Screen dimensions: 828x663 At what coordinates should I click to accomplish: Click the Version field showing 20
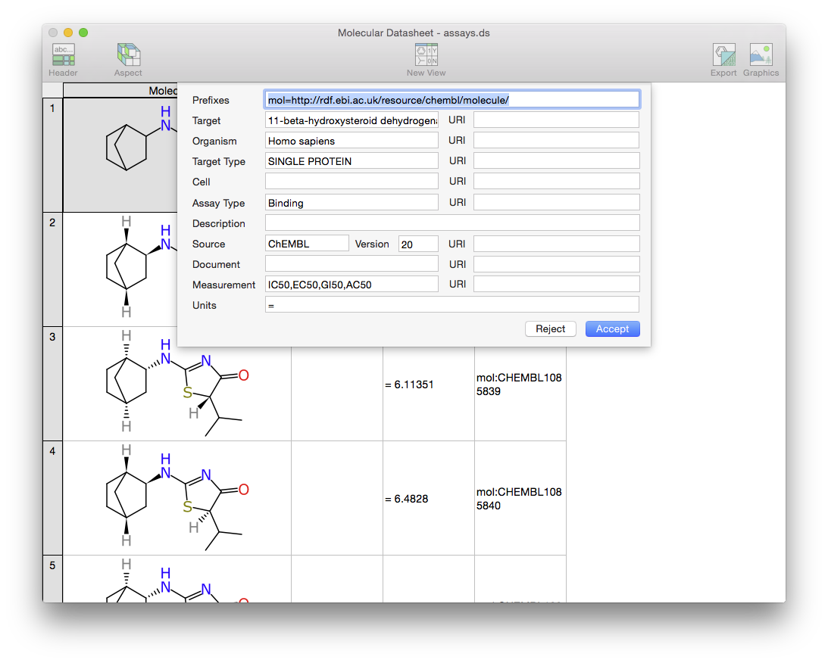point(418,244)
